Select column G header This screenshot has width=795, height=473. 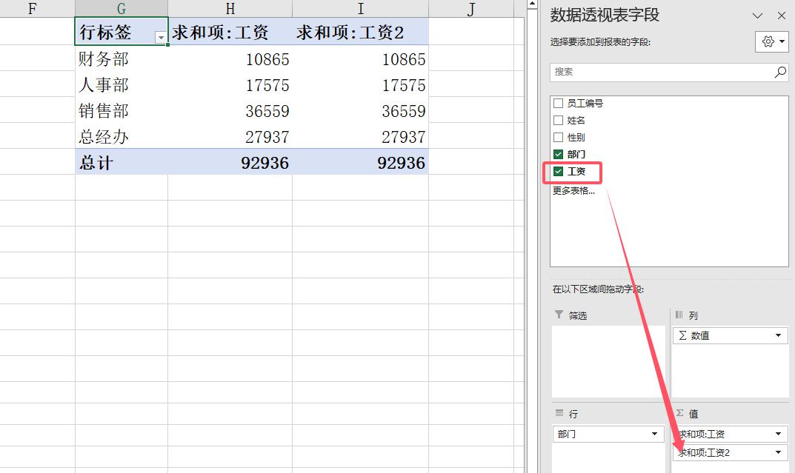tap(122, 8)
